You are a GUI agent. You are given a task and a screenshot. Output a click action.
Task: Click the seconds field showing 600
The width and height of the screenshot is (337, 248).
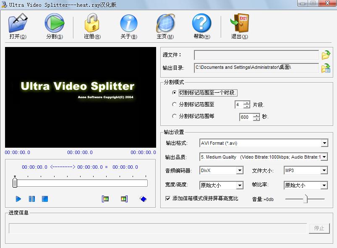click(246, 117)
